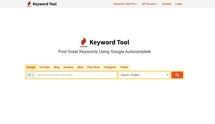The height and width of the screenshot is (124, 215).
Task: Switch to the YouTube tab
Action: pos(45,67)
